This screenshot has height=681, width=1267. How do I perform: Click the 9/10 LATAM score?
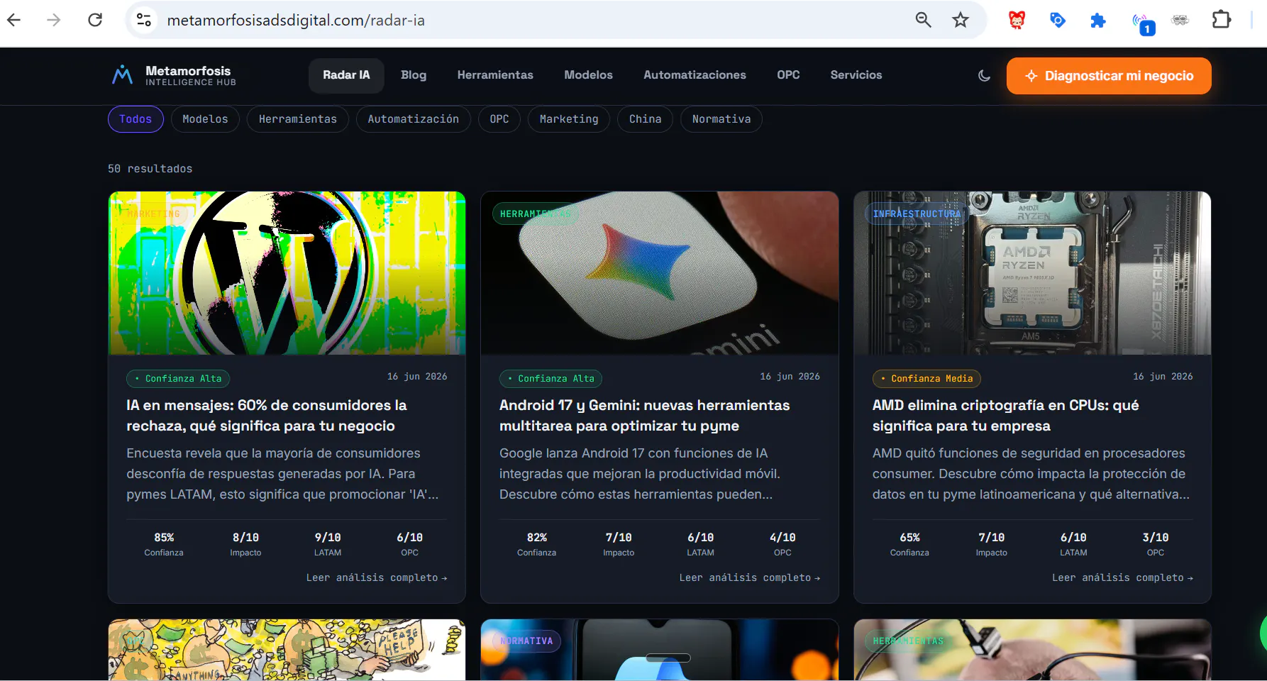328,544
